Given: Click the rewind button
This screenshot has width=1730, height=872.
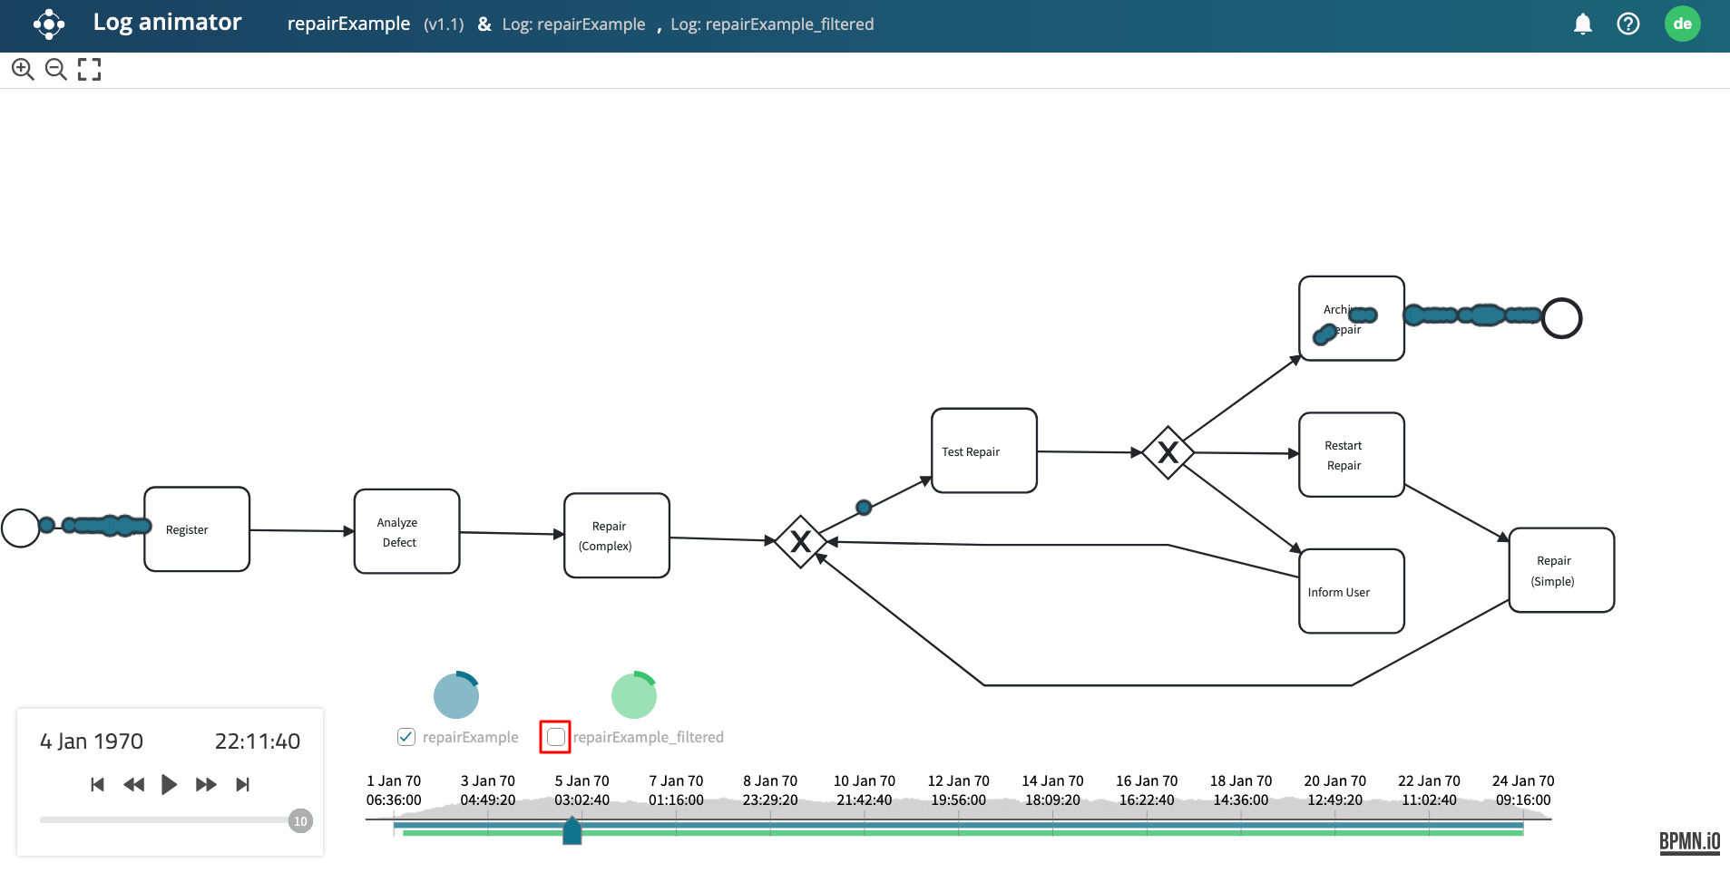Looking at the screenshot, I should pos(134,785).
